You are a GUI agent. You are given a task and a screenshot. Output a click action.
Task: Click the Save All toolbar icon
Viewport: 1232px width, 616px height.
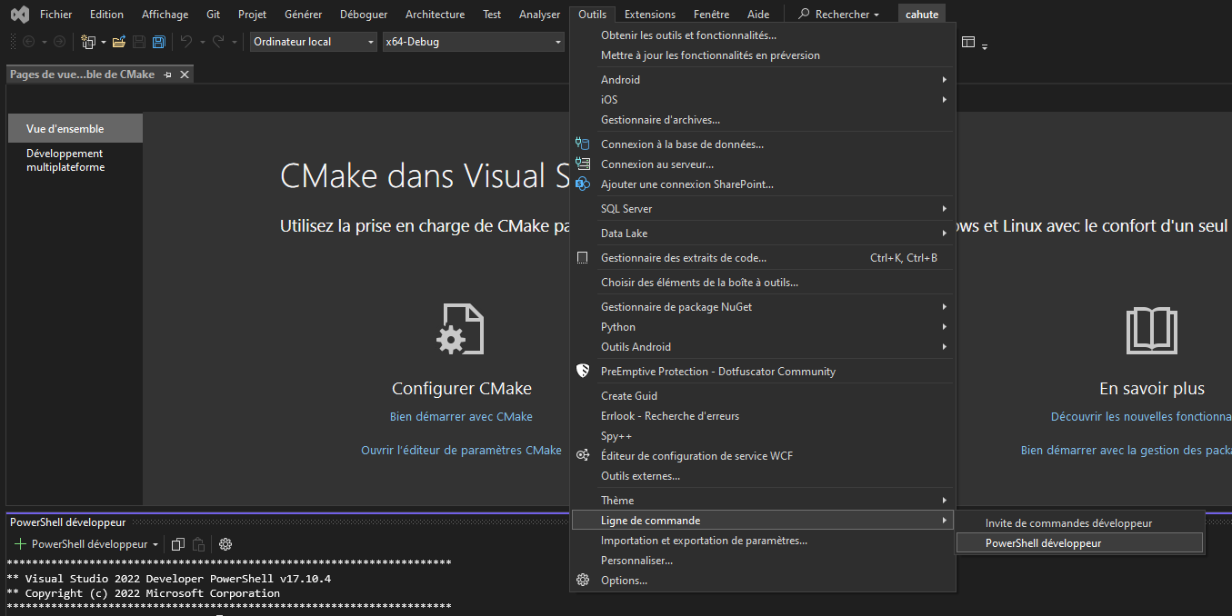tap(159, 42)
